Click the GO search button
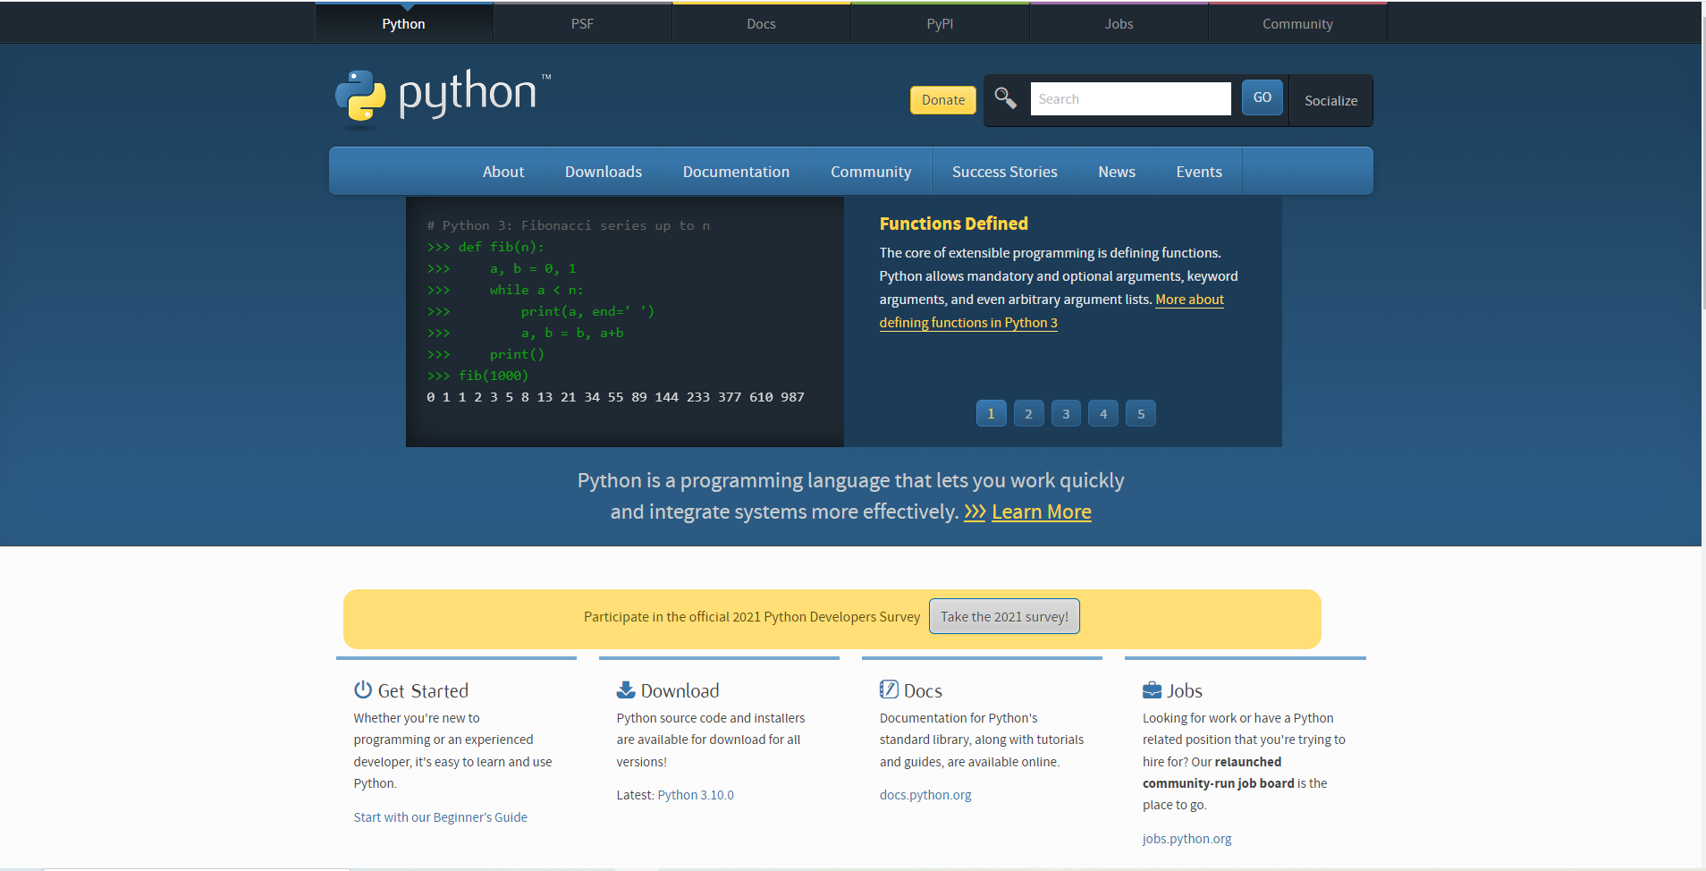 [1263, 97]
